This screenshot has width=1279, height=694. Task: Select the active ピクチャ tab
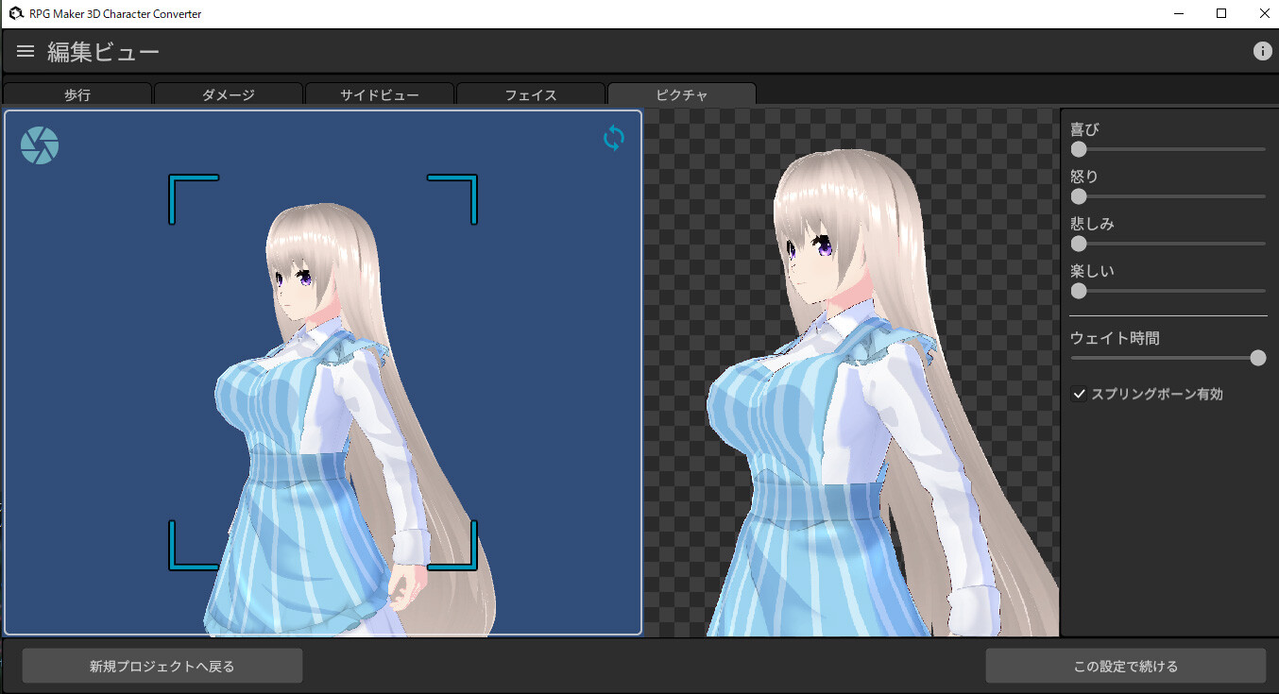coord(682,94)
